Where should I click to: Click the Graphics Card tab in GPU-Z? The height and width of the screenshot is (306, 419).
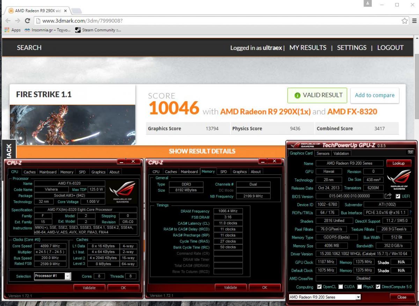tap(301, 153)
